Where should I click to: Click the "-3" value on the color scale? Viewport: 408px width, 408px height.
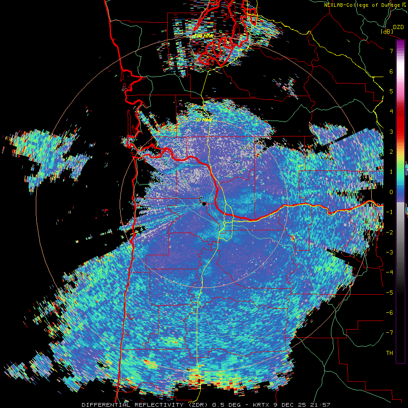(389, 253)
